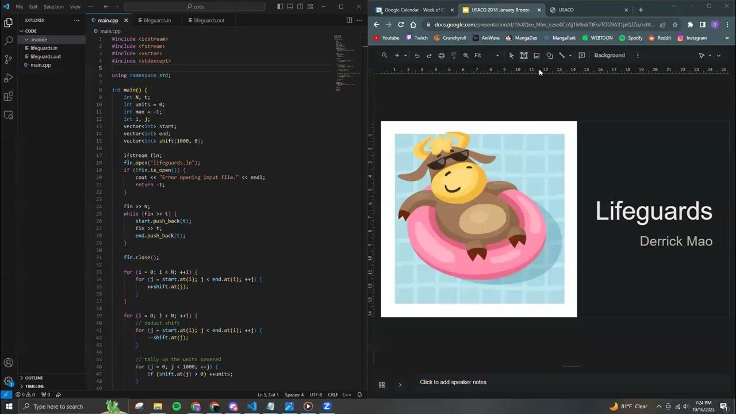Screen dimensions: 736x414
Task: Open the Edit menu in VS Code
Action: coord(33,7)
